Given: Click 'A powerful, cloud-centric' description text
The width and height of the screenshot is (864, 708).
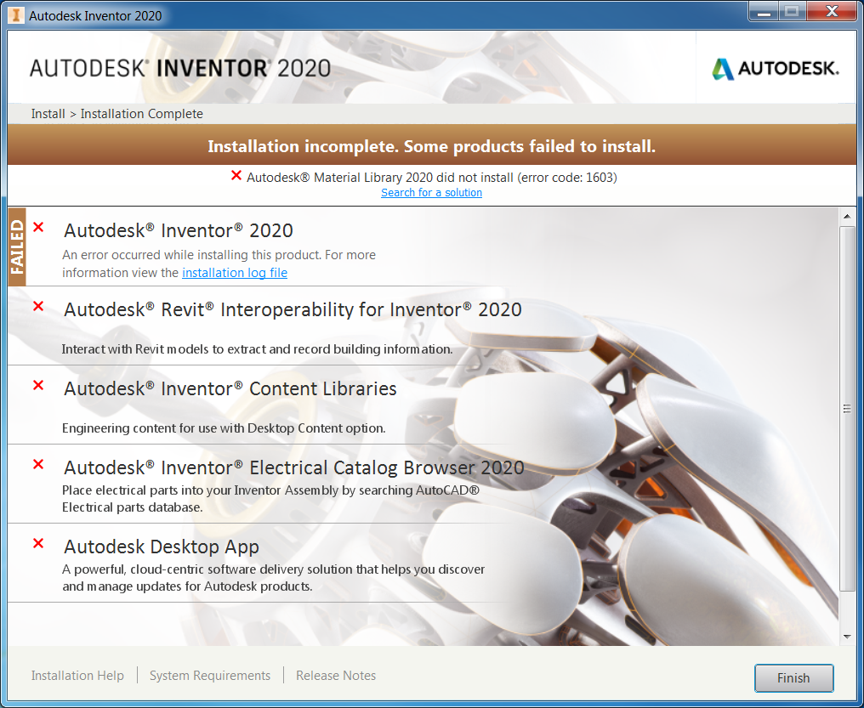Looking at the screenshot, I should pyautogui.click(x=273, y=577).
